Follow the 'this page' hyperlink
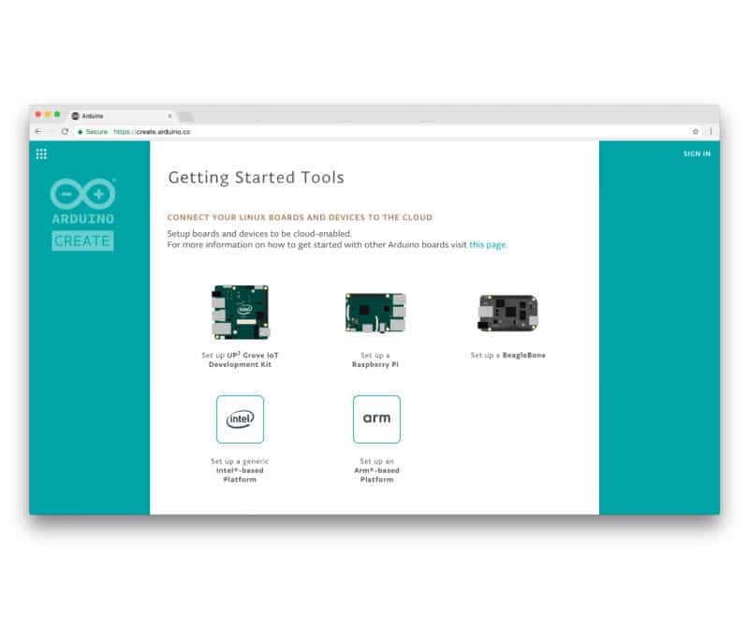The width and height of the screenshot is (749, 628). (x=488, y=245)
